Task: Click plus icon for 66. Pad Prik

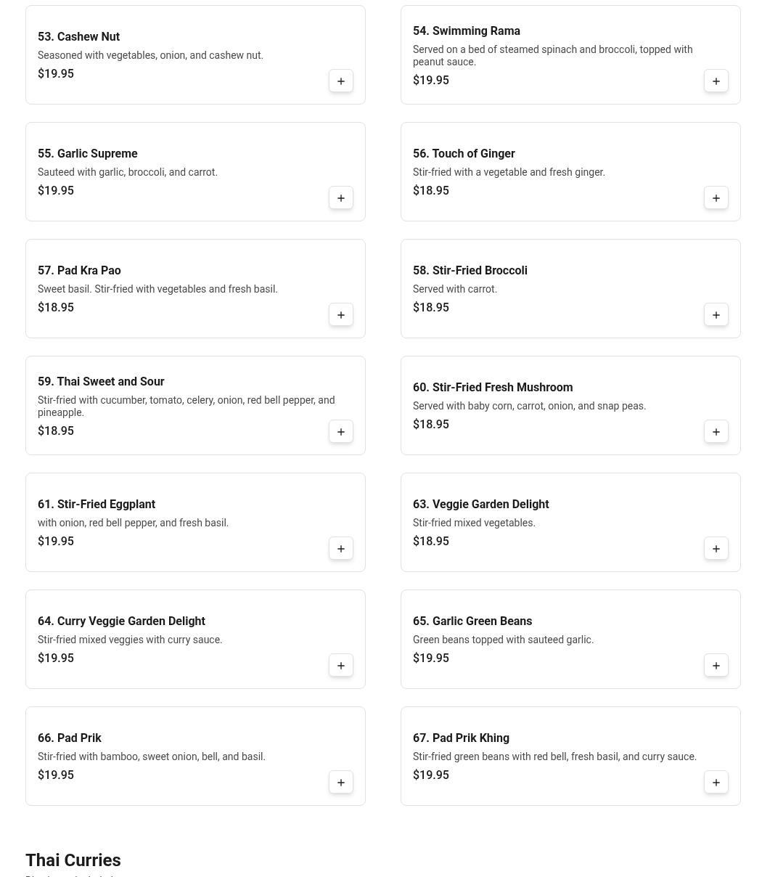Action: click(x=341, y=783)
